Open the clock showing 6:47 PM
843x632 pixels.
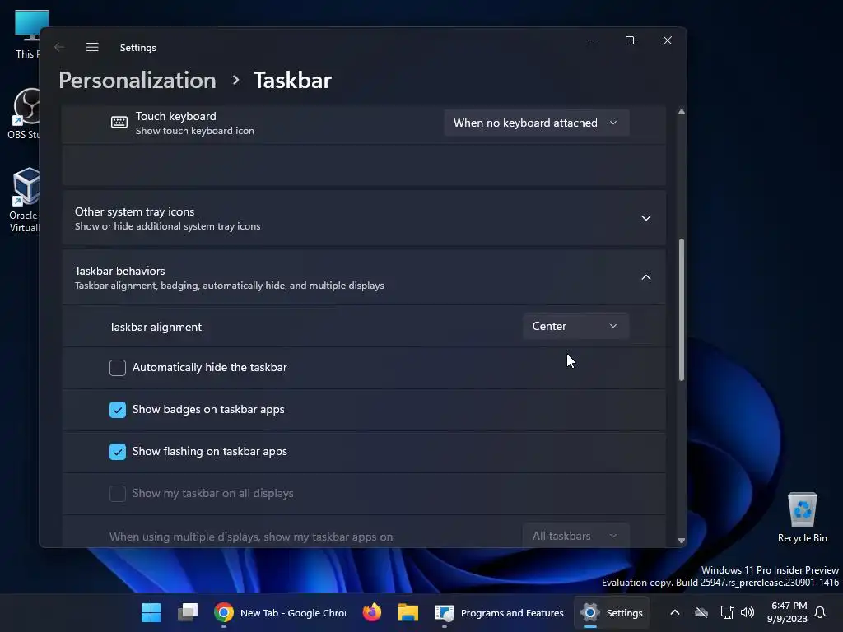point(788,612)
